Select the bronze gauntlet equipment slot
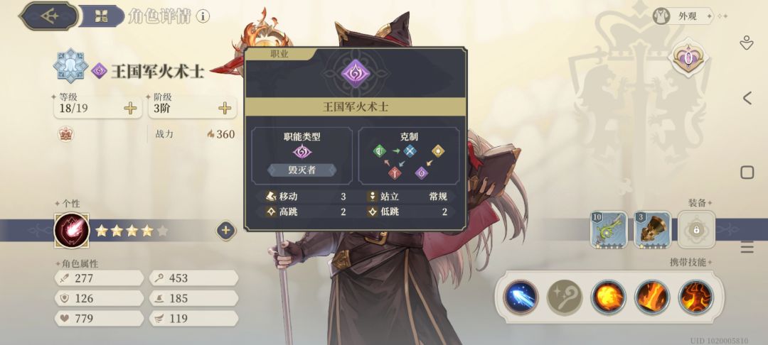Viewport: 768px width, 345px height. 652,230
